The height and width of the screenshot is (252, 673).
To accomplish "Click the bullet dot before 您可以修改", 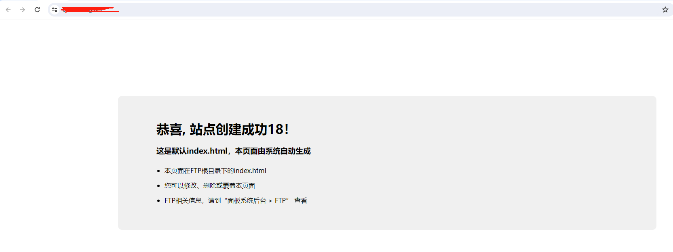I will pyautogui.click(x=158, y=186).
